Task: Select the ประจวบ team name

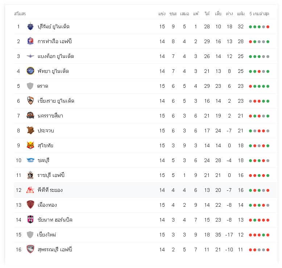Action: tap(46, 131)
